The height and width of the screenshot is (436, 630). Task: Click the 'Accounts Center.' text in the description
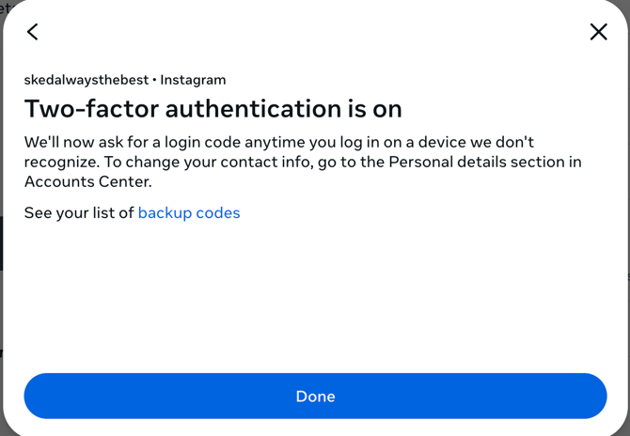pyautogui.click(x=88, y=181)
